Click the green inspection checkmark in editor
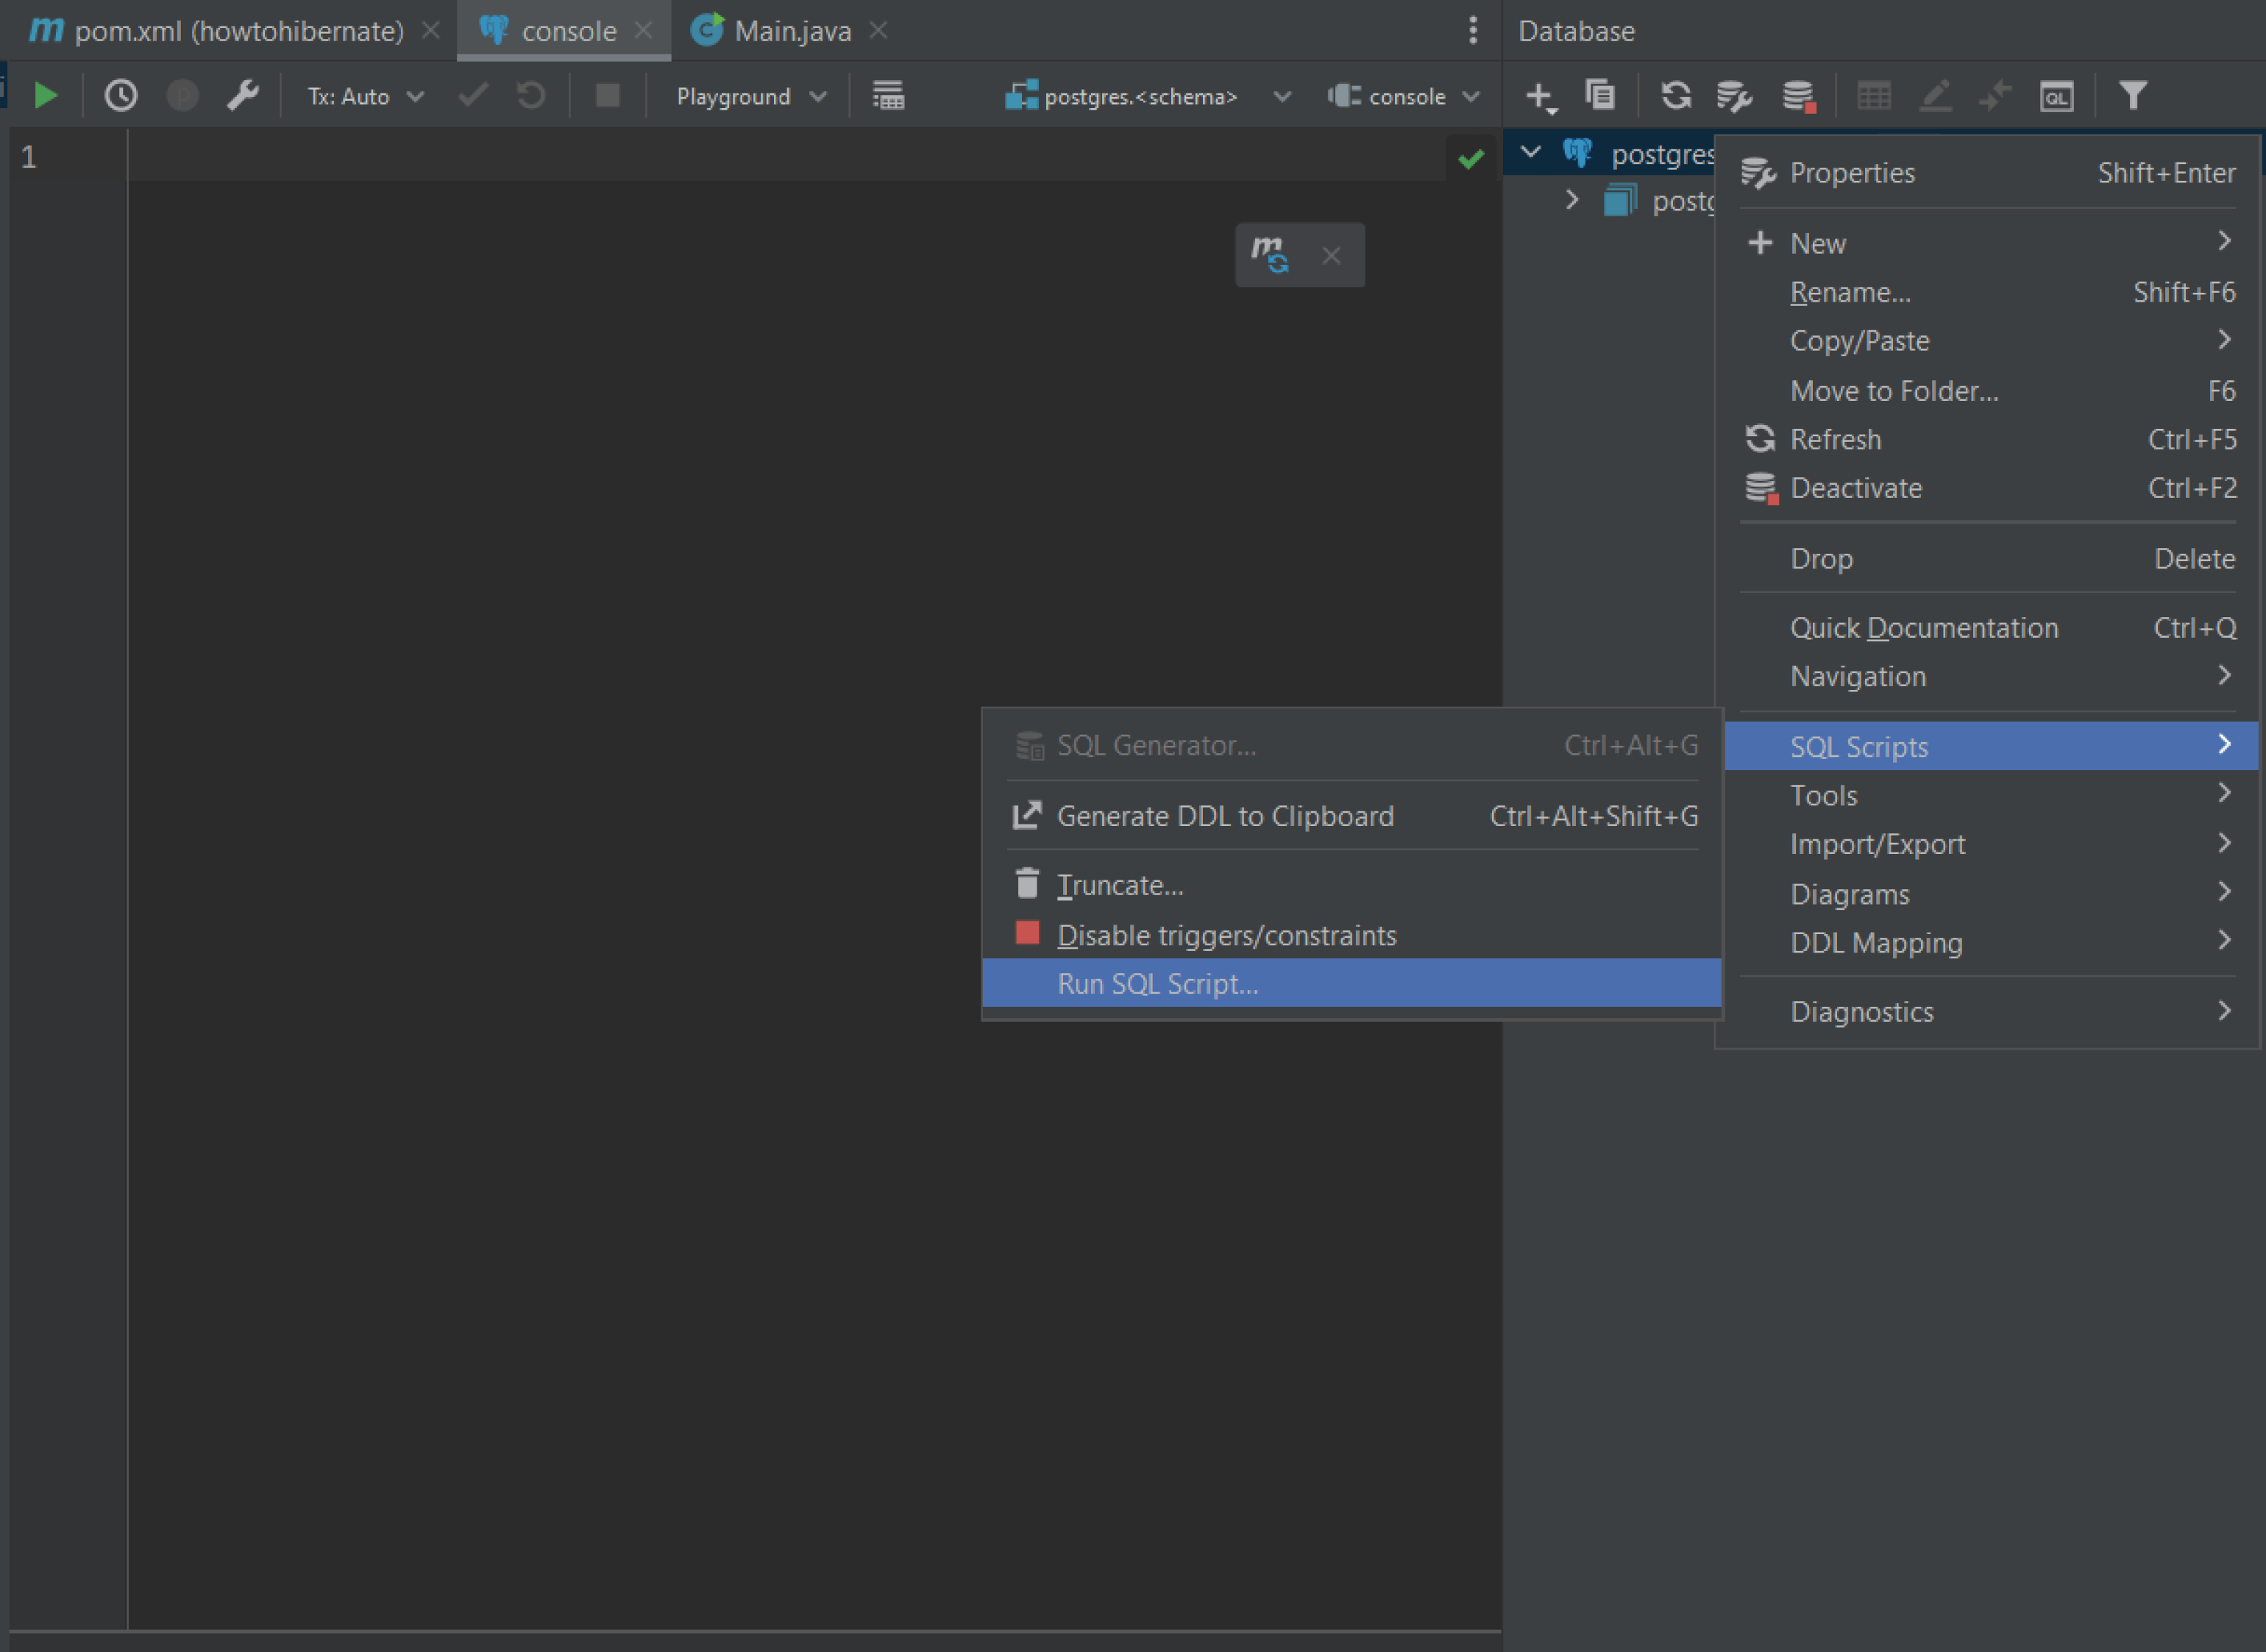The height and width of the screenshot is (1652, 2266). [x=1470, y=158]
